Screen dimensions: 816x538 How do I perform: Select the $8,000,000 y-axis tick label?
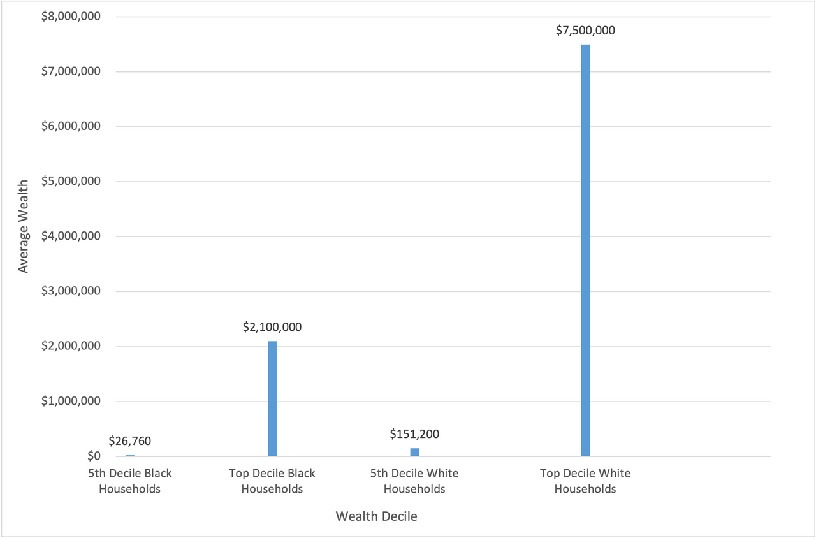71,17
